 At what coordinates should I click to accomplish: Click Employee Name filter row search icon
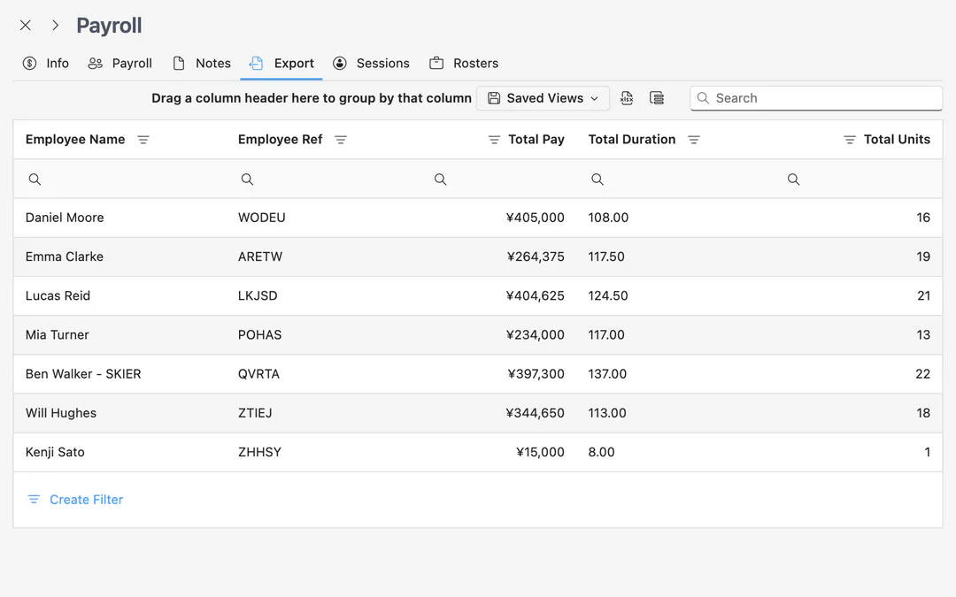tap(35, 179)
